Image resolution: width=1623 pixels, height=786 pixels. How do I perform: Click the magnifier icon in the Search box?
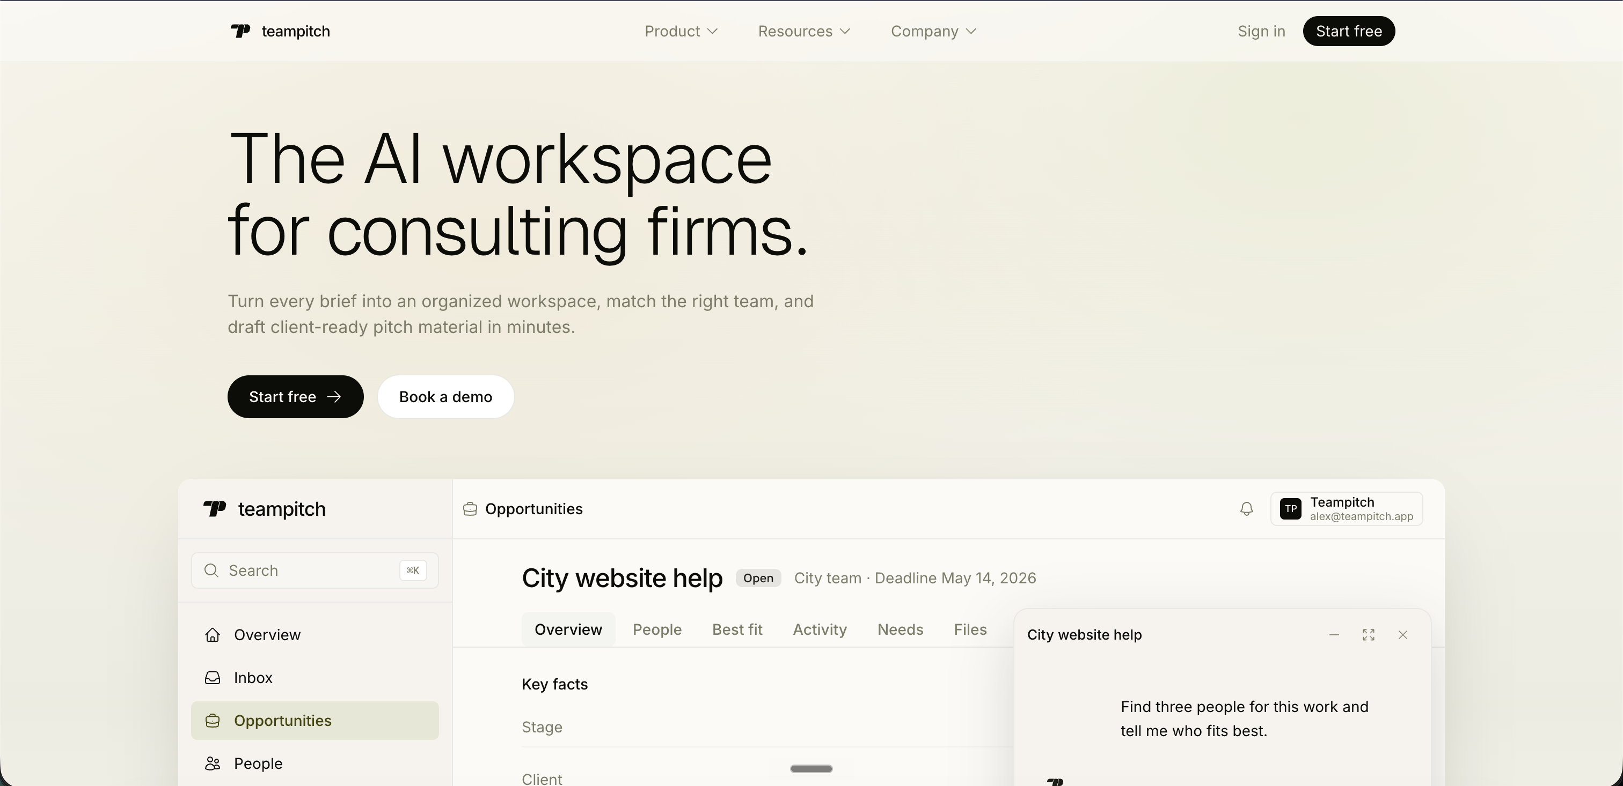coord(211,570)
